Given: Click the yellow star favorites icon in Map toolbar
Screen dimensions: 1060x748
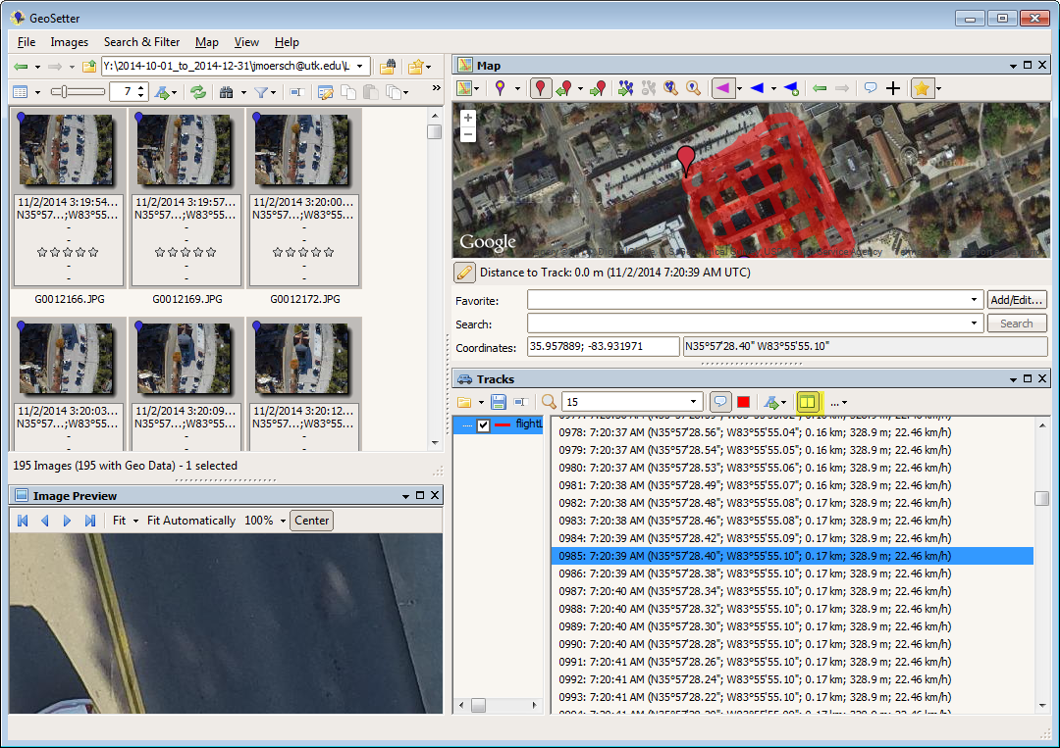Looking at the screenshot, I should 921,88.
